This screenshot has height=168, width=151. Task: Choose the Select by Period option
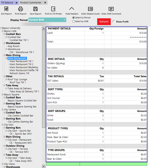point(73,18)
